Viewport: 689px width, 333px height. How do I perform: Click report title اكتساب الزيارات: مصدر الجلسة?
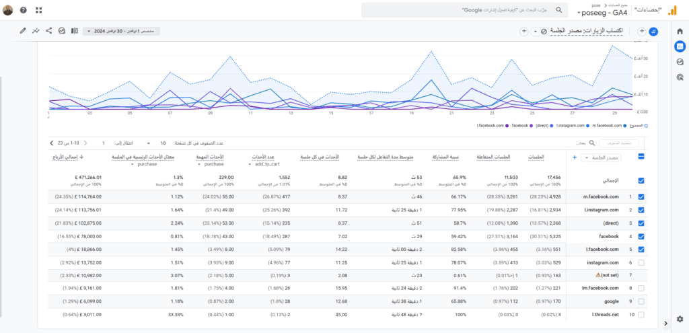coord(587,31)
